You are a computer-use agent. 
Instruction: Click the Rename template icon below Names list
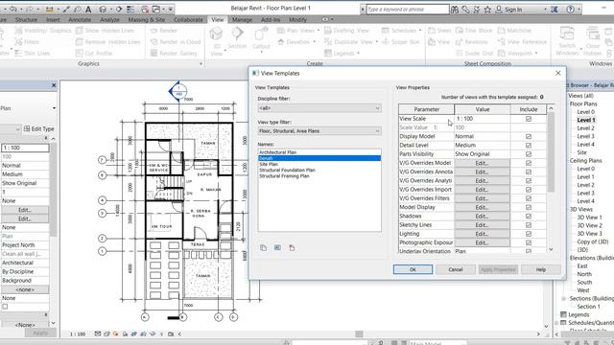277,247
